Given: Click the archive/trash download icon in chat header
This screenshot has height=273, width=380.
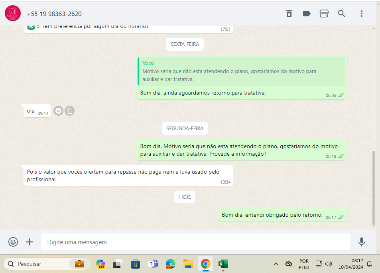Looking at the screenshot, I should (x=289, y=14).
